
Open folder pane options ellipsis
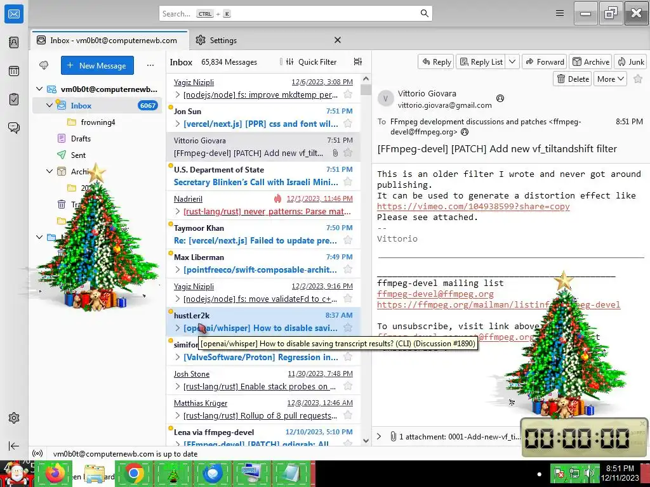pyautogui.click(x=150, y=65)
